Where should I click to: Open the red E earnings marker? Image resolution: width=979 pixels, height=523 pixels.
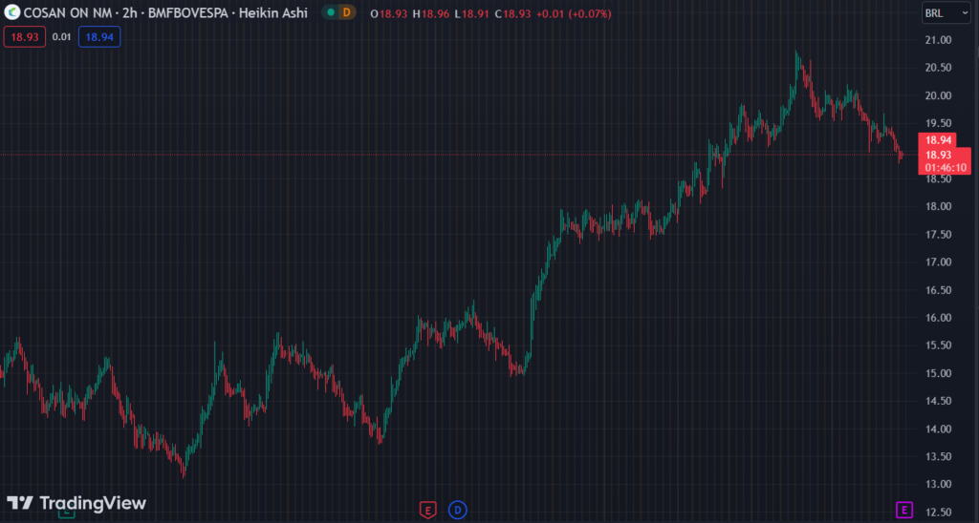[x=427, y=511]
